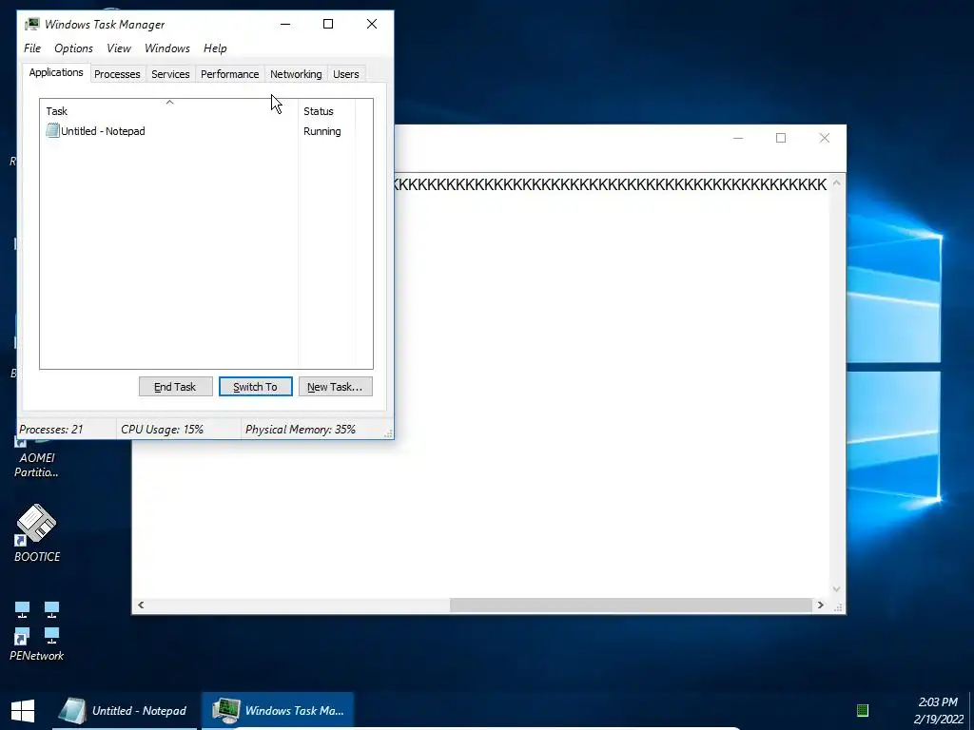The image size is (974, 730).
Task: Switch to Untitled - Notepad taskbar button
Action: tap(127, 711)
